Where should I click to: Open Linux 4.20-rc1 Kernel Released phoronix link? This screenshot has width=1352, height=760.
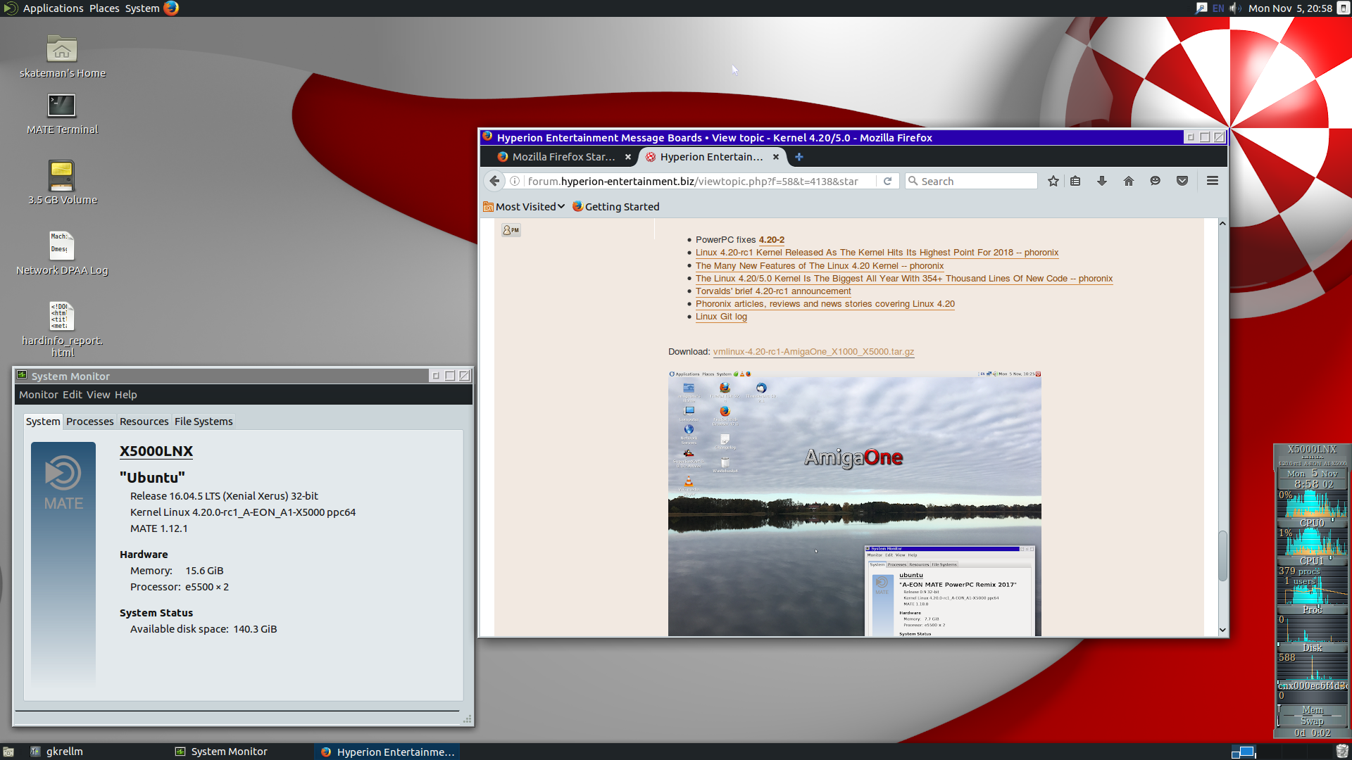point(877,253)
